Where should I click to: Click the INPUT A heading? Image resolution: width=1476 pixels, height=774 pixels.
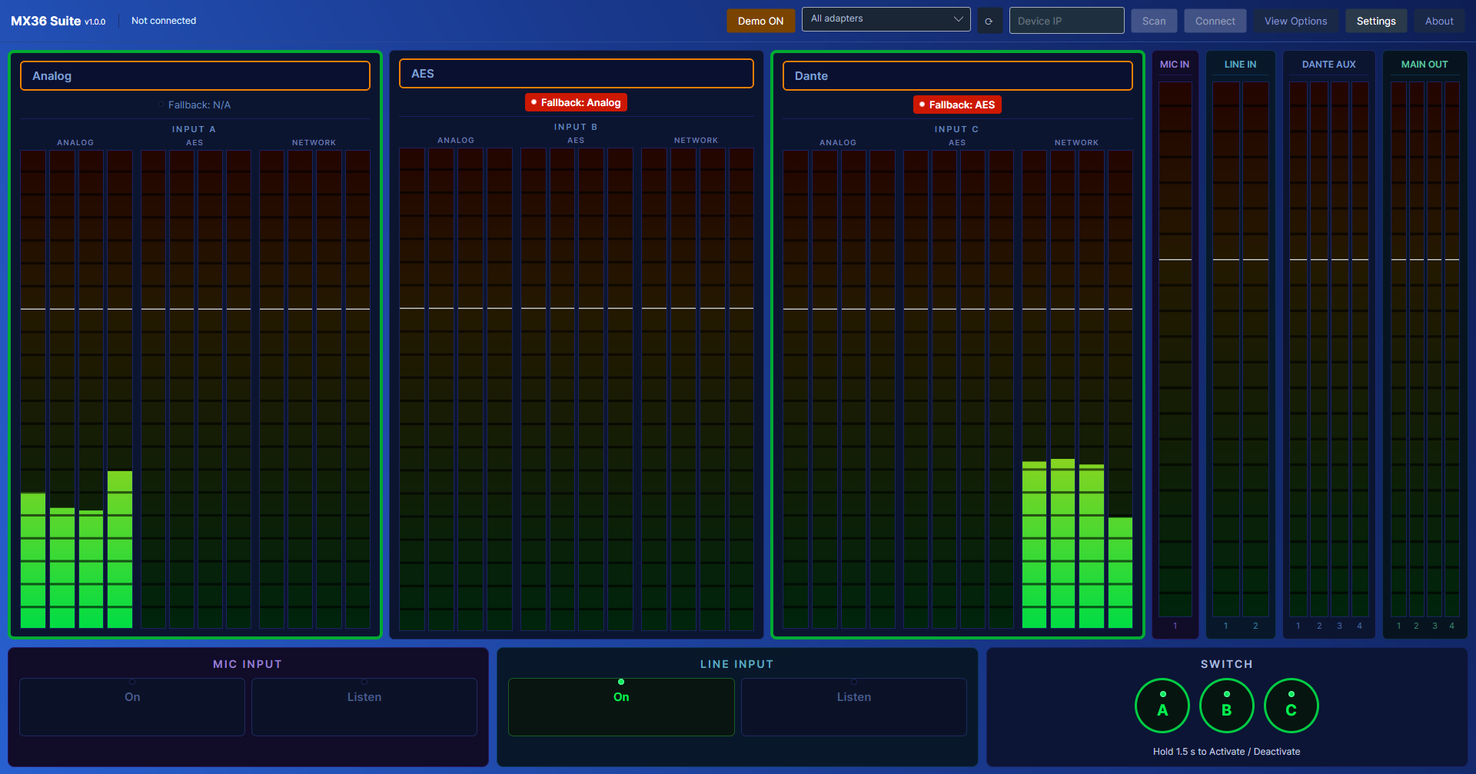(194, 129)
